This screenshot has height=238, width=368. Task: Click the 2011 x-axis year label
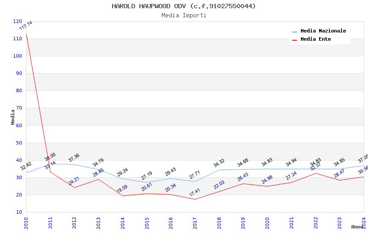pyautogui.click(x=50, y=223)
